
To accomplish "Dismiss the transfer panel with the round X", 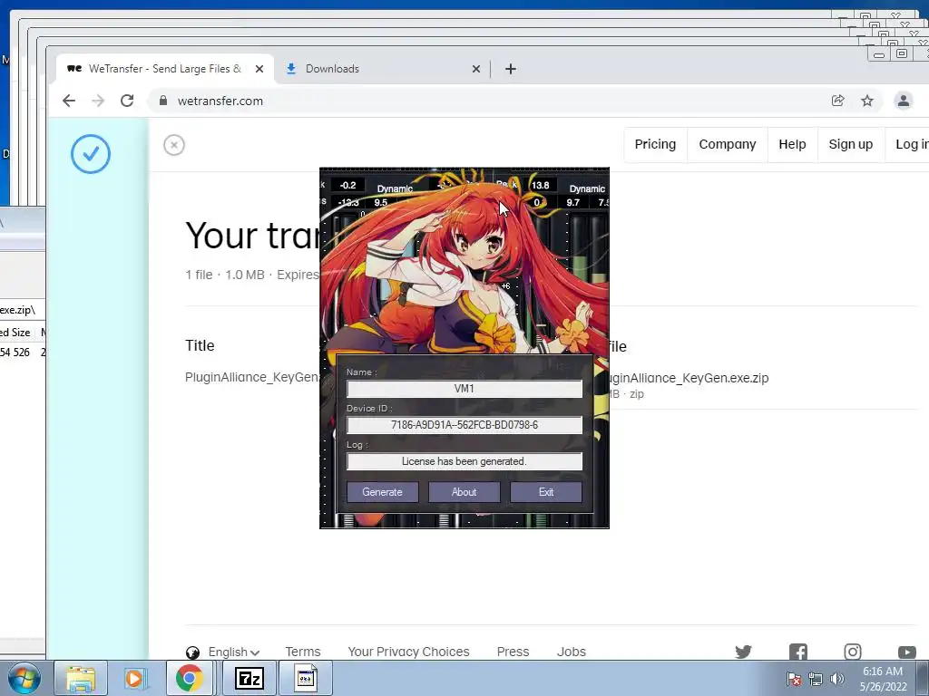I will tap(174, 145).
